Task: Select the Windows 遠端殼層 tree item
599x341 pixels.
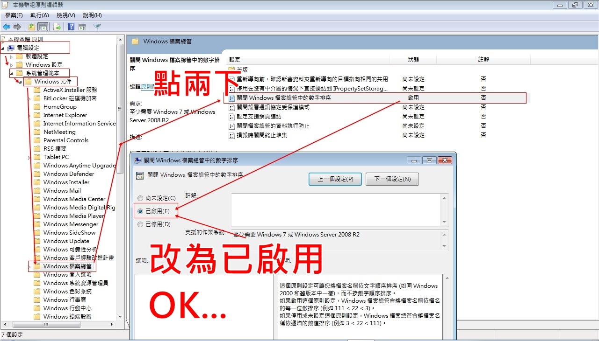Action: (x=67, y=316)
